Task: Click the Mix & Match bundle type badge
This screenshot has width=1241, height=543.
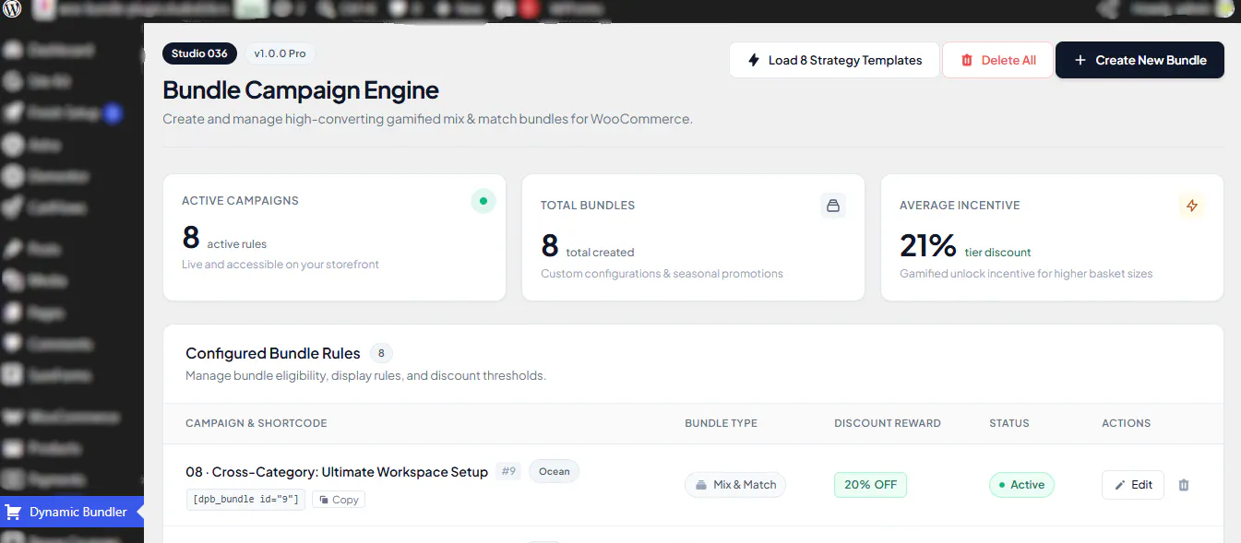Action: (735, 485)
